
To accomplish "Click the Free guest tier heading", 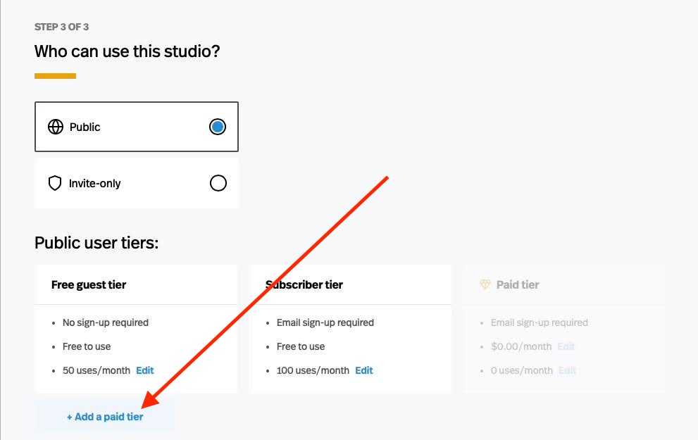I will point(89,285).
